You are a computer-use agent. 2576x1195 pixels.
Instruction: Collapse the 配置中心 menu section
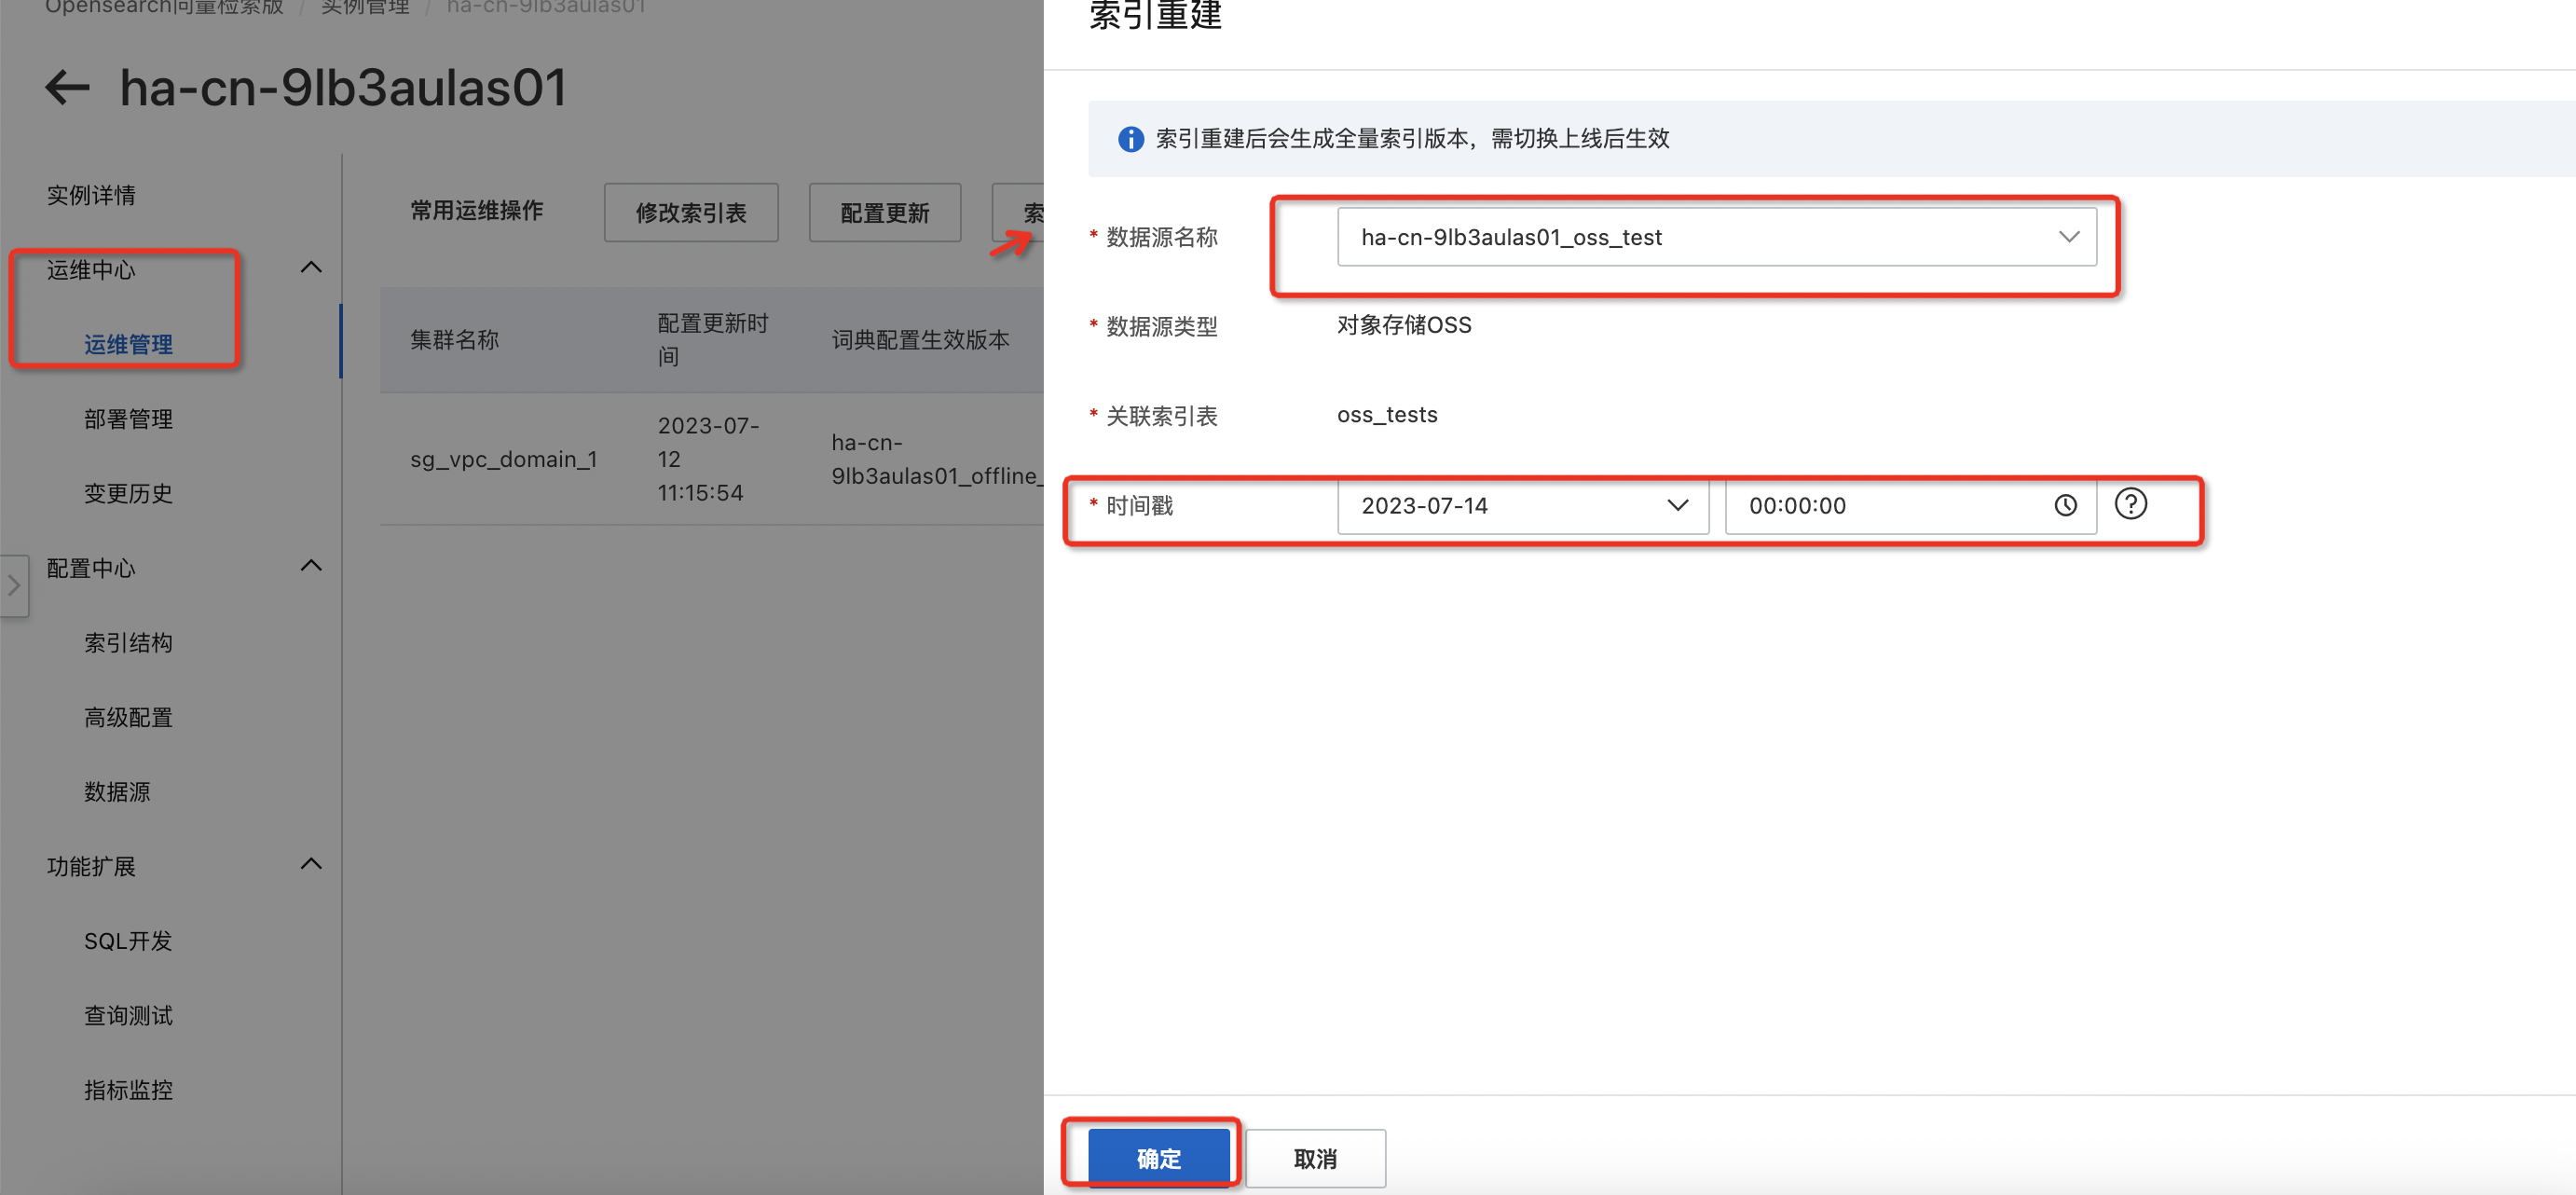coord(311,566)
